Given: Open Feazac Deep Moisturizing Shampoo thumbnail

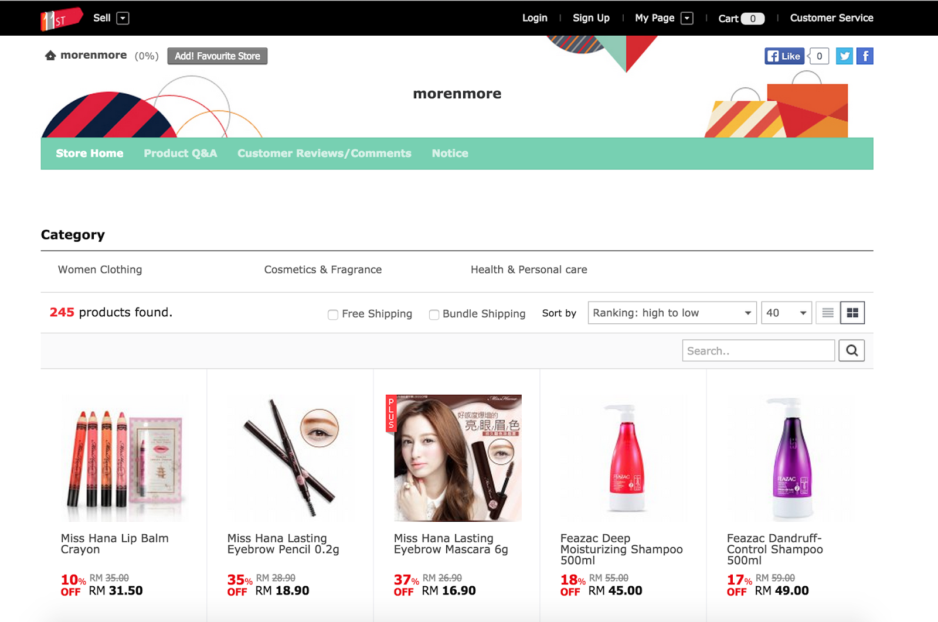Looking at the screenshot, I should click(x=624, y=458).
